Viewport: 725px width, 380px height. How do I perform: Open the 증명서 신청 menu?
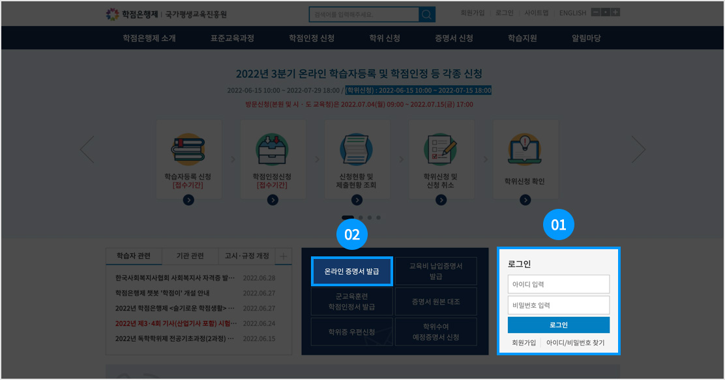click(x=454, y=38)
